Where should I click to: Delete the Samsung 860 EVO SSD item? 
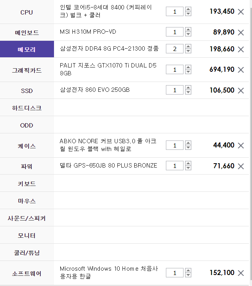(241, 91)
